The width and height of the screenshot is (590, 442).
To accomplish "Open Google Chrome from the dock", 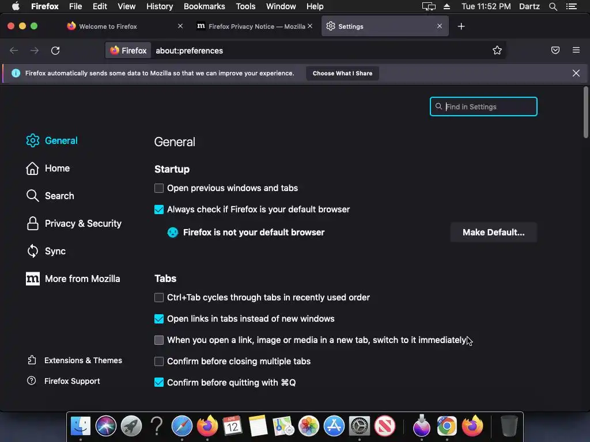I will tap(447, 426).
